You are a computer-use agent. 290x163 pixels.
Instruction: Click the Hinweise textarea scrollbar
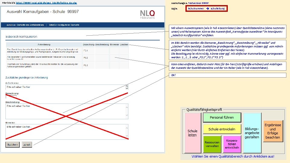point(127,132)
